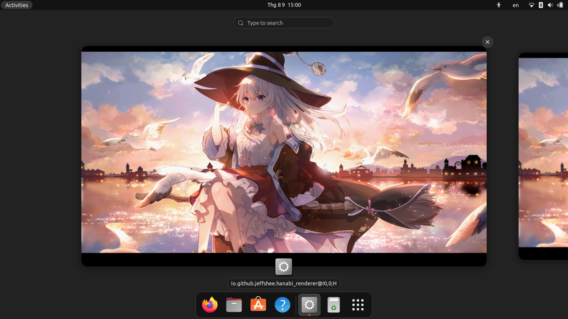This screenshot has height=319, width=568.
Task: Click the battery indicator
Action: (x=560, y=5)
